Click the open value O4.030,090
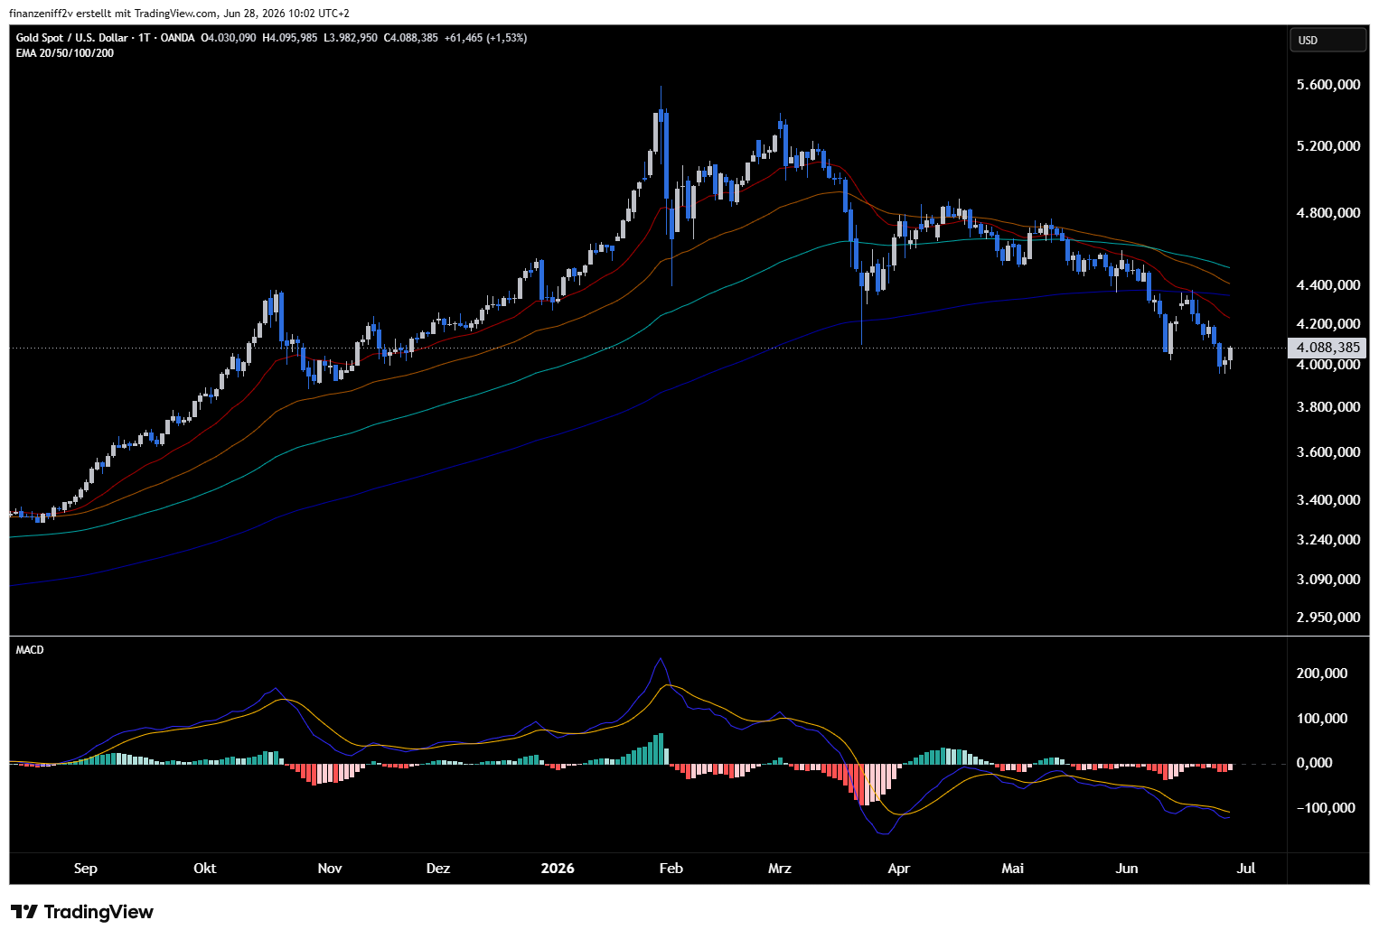1379x939 pixels. tap(229, 38)
